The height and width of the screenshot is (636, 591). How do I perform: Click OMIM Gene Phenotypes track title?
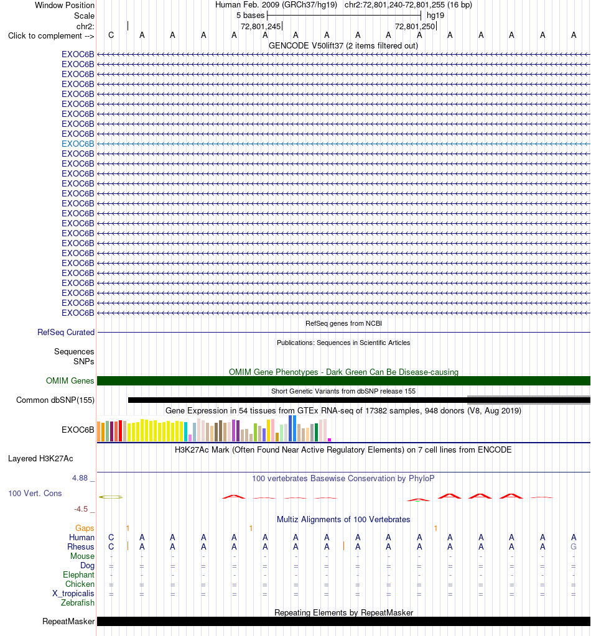[343, 372]
